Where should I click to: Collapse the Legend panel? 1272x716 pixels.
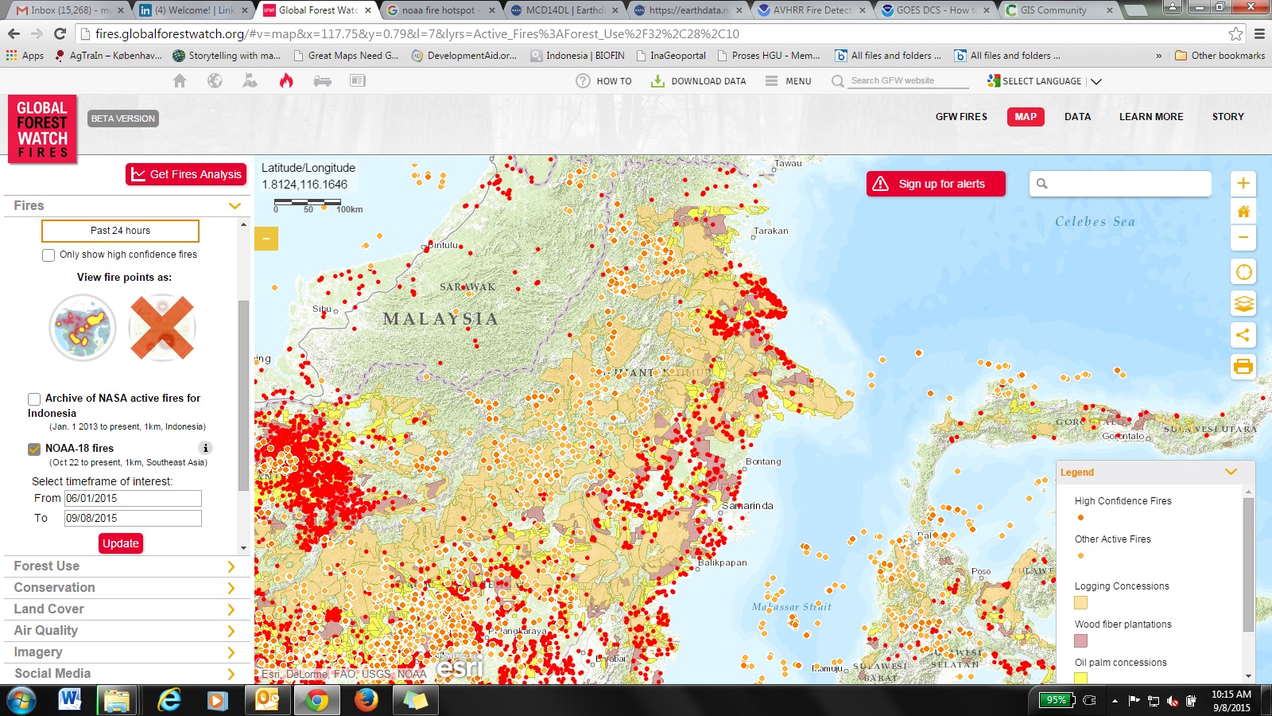[x=1231, y=472]
